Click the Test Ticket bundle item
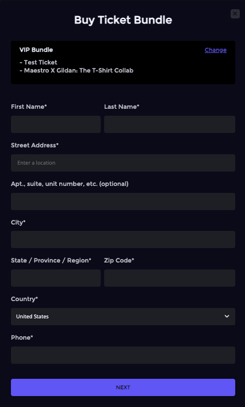Screen dimensions: 245x407 39,62
